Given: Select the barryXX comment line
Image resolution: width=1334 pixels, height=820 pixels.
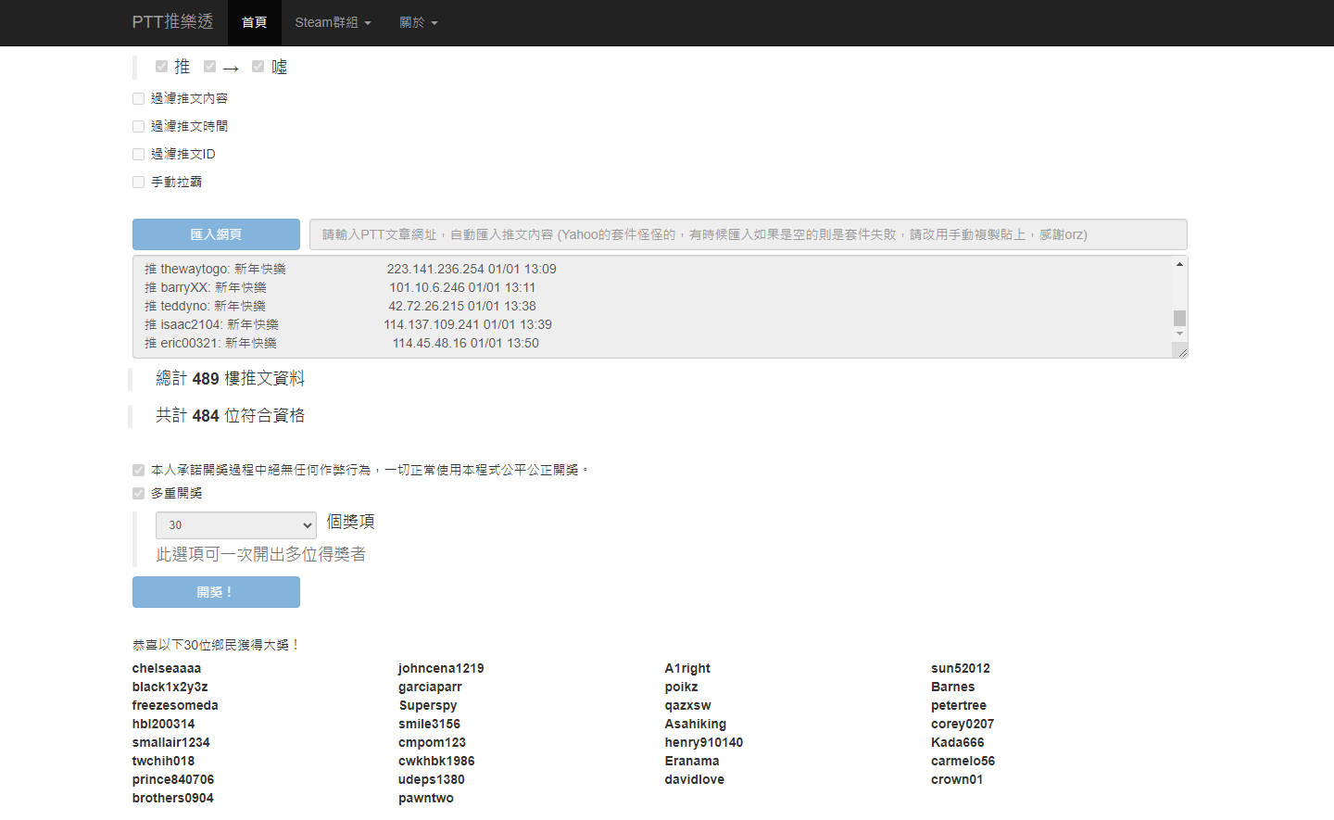Looking at the screenshot, I should pos(340,287).
